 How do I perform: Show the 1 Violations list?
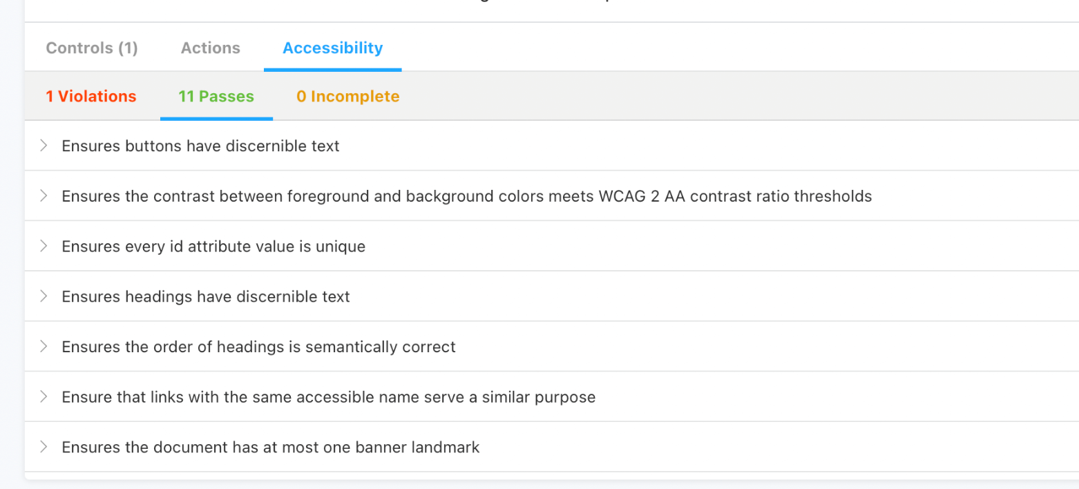[91, 97]
